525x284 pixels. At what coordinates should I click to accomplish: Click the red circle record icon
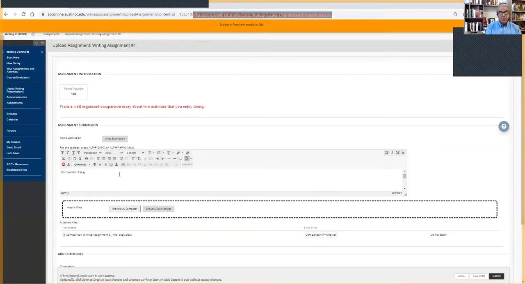click(64, 164)
